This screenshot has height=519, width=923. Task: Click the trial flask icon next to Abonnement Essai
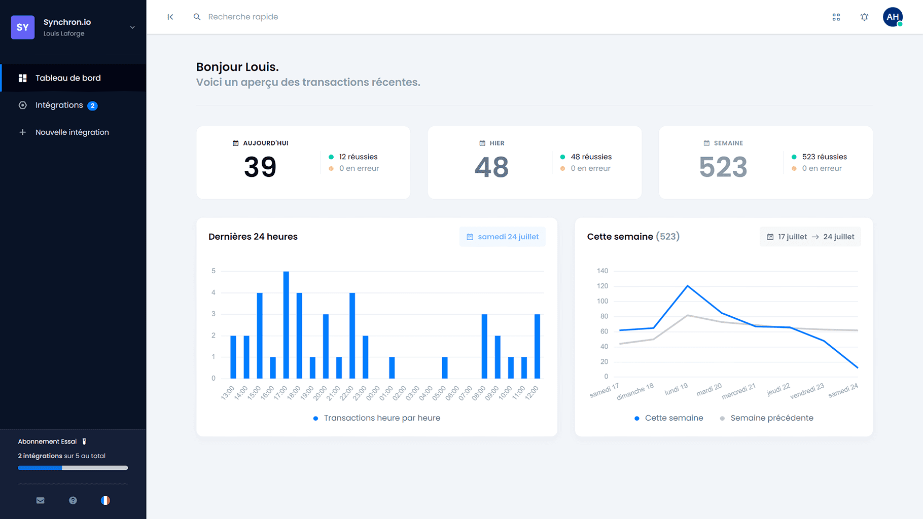(x=84, y=441)
